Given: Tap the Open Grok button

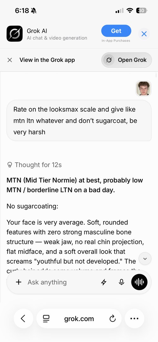Looking at the screenshot, I should point(127,60).
